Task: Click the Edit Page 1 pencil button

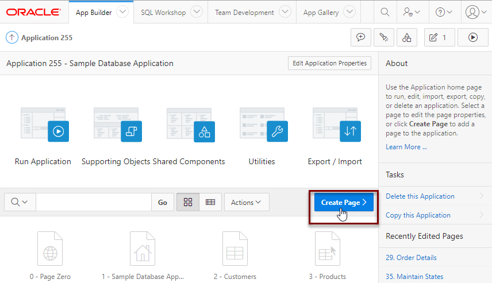Action: 439,37
